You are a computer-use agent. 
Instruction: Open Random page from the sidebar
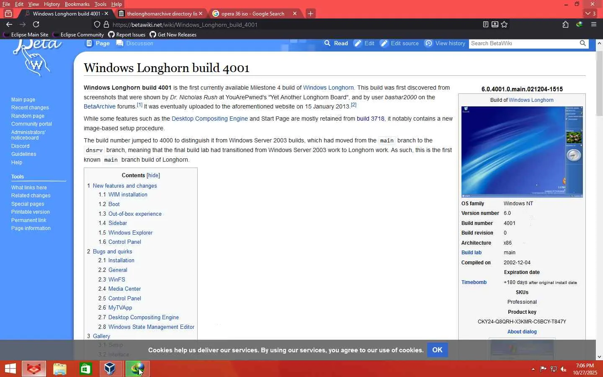(x=28, y=116)
